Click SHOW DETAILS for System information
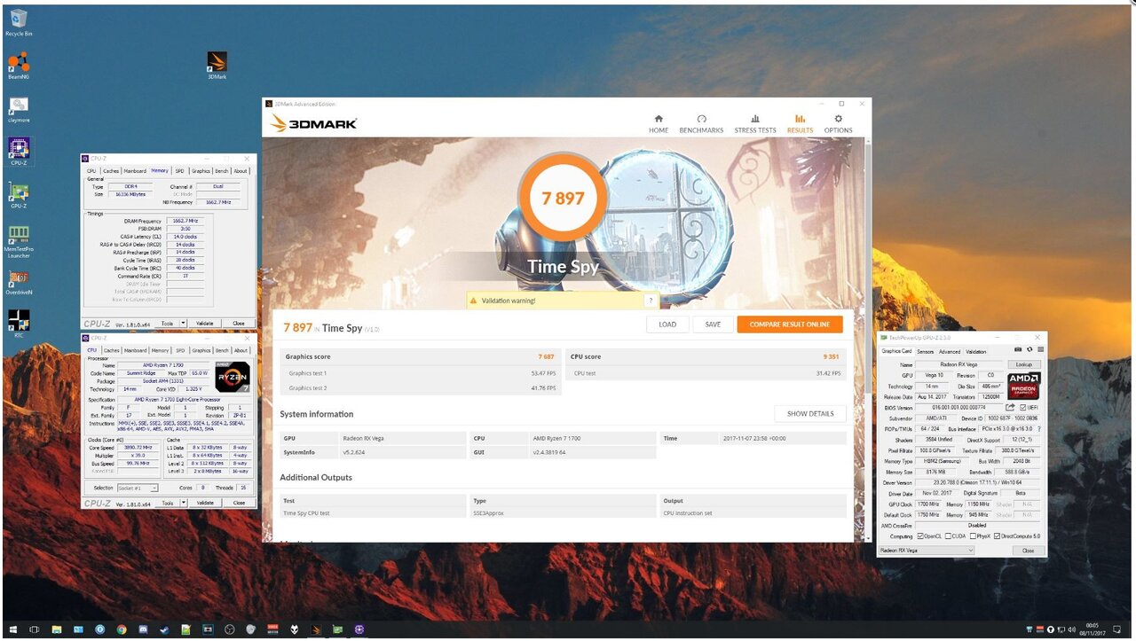 click(810, 414)
